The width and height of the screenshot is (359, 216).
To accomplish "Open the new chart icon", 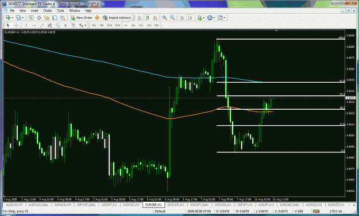I will click(8, 18).
